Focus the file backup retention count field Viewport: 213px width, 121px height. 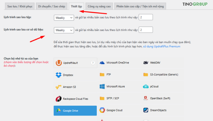click(146, 17)
